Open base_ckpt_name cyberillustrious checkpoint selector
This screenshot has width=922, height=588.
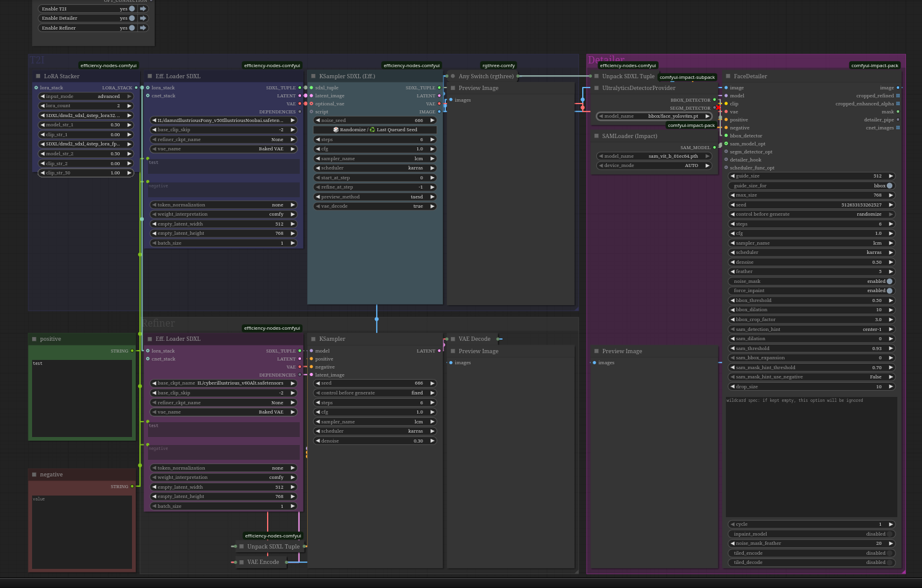click(223, 383)
